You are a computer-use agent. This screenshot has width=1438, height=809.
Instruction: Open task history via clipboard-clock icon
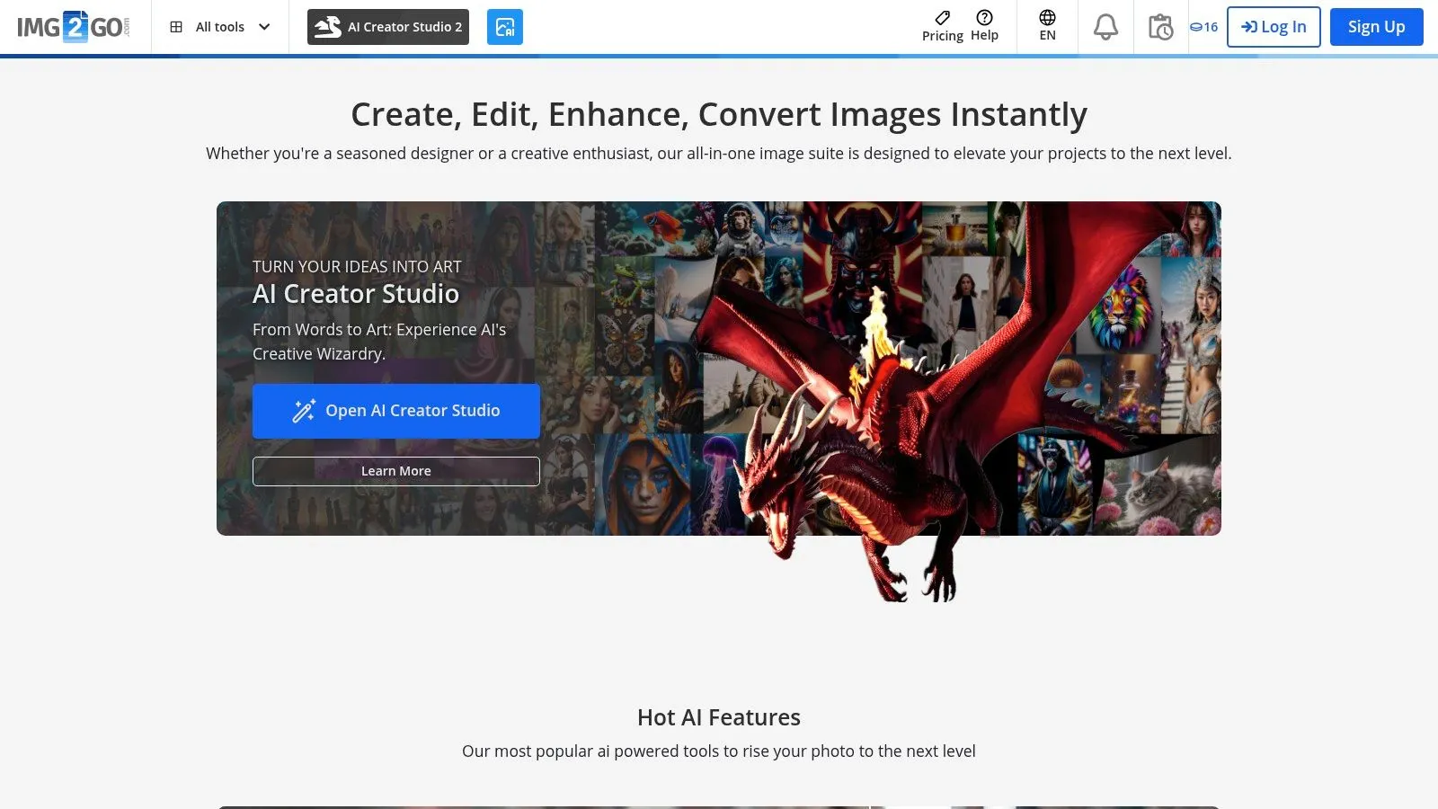(x=1159, y=26)
